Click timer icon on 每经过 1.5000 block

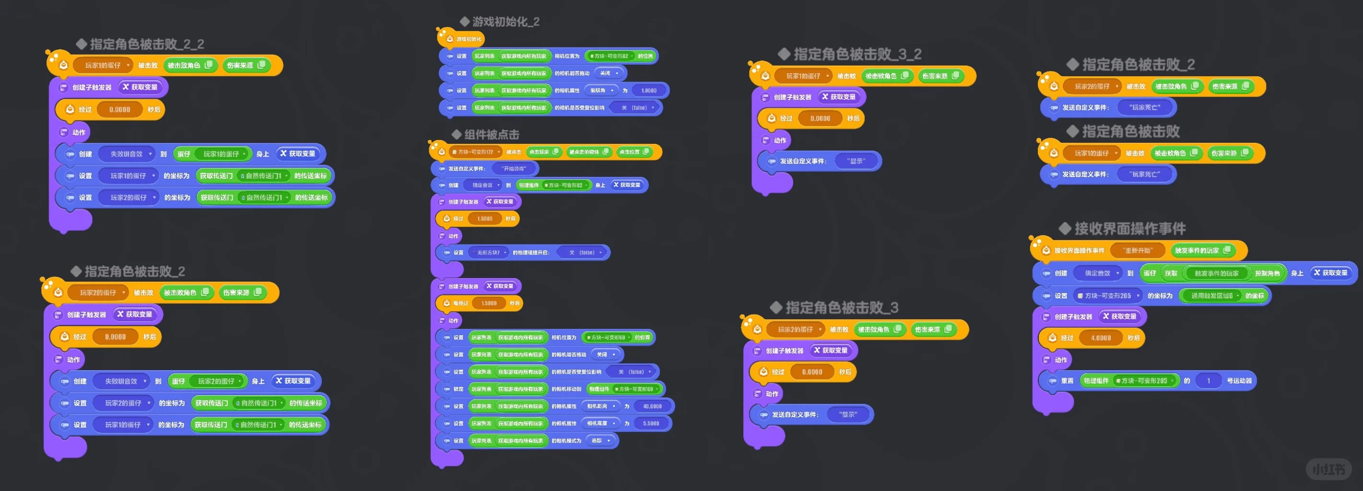(446, 303)
